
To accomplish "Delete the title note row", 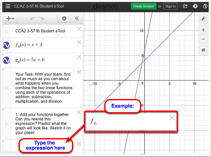I will tap(79, 29).
